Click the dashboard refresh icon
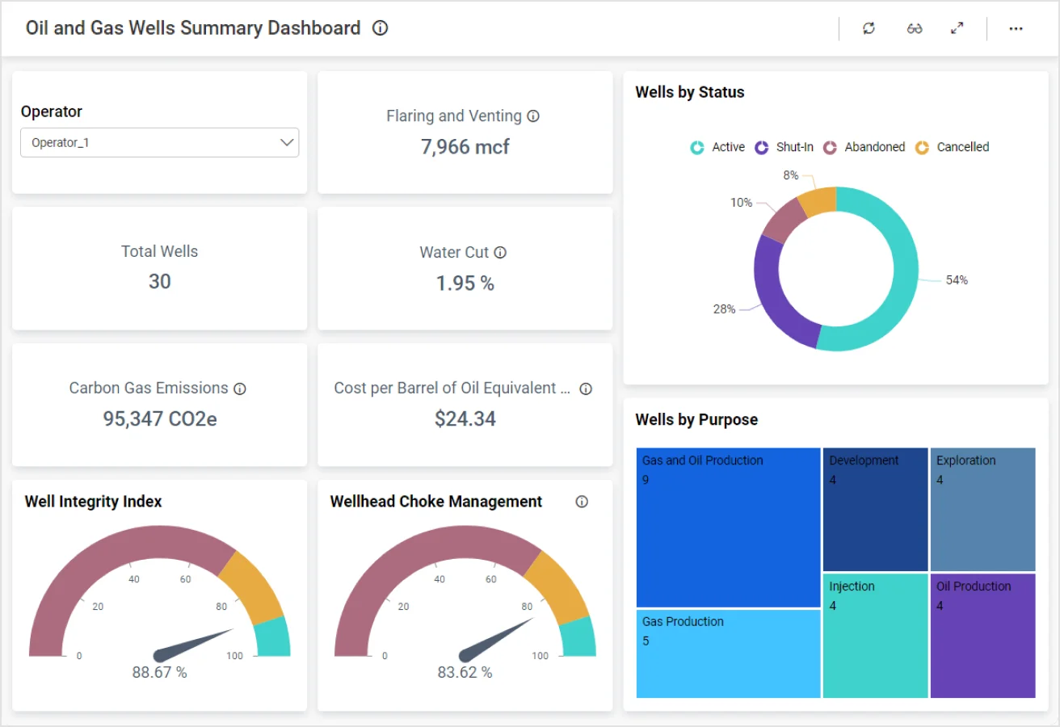 click(869, 28)
